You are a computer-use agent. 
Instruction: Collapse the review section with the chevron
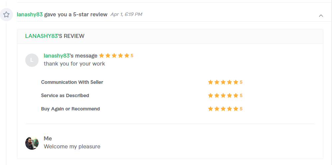pos(321,15)
